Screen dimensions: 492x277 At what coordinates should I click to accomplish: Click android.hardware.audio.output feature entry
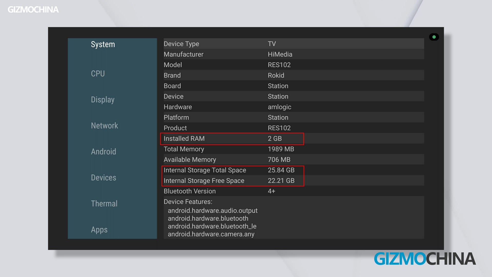click(x=213, y=211)
